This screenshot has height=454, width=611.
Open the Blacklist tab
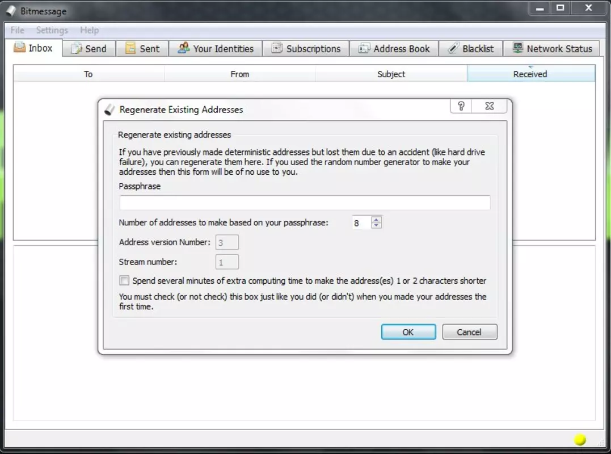pos(471,49)
